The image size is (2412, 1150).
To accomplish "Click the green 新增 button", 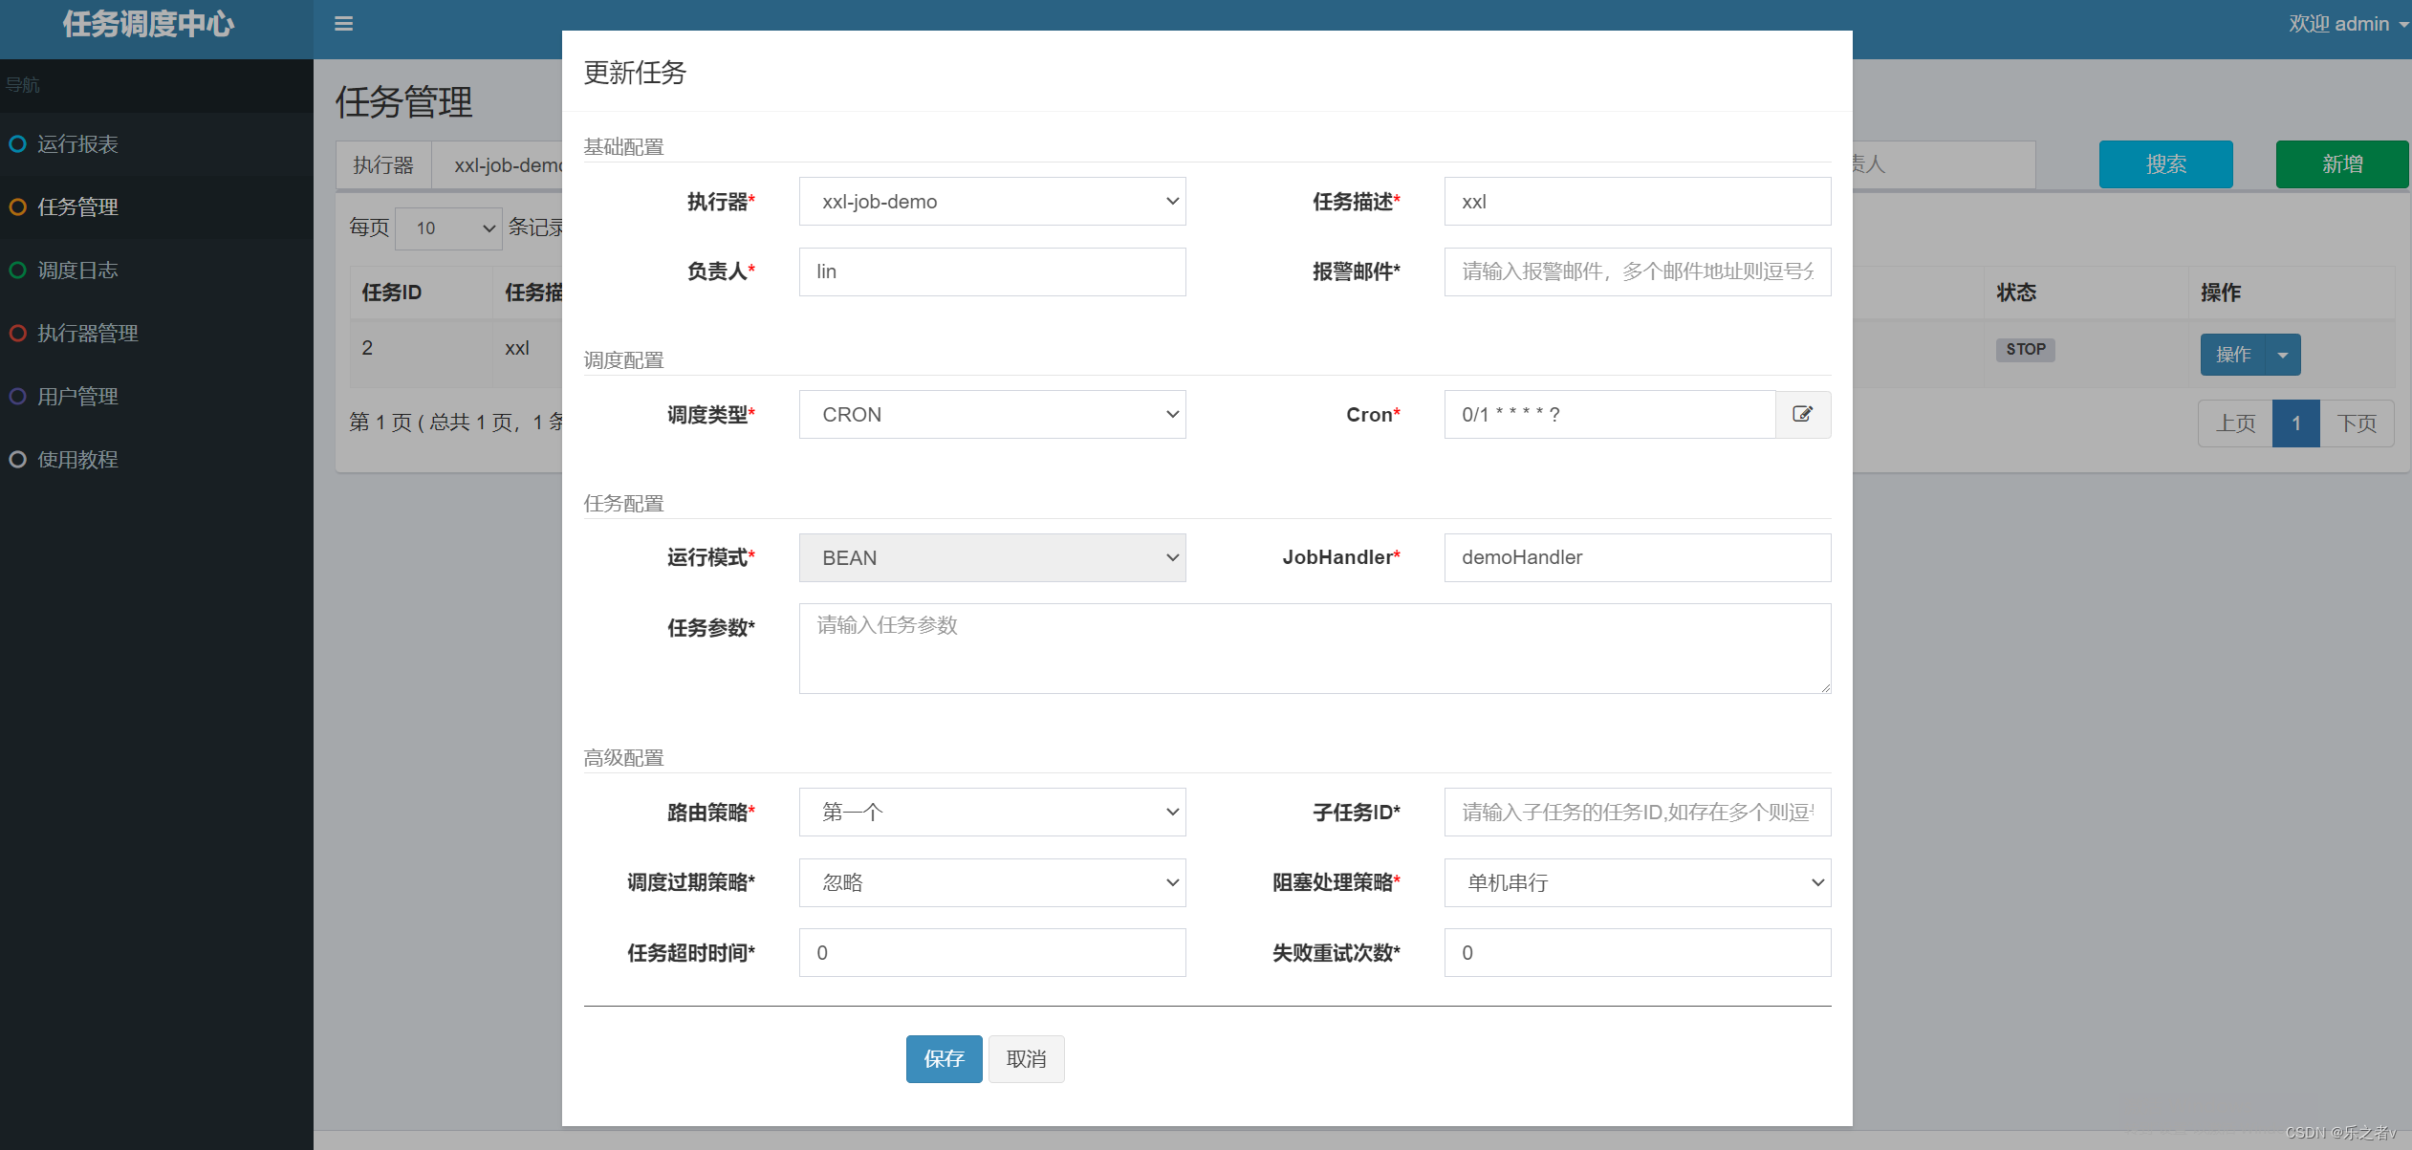I will pos(2341,164).
